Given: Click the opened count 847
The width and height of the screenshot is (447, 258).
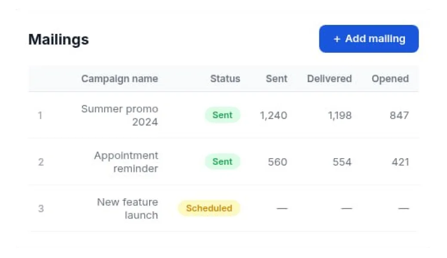Looking at the screenshot, I should click(x=399, y=115).
